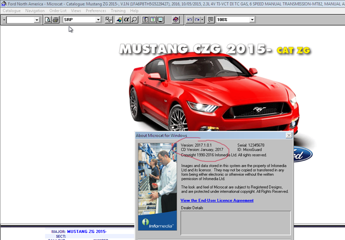Click the Infomedia logo in About dialog
The width and height of the screenshot is (345, 240).
[157, 222]
